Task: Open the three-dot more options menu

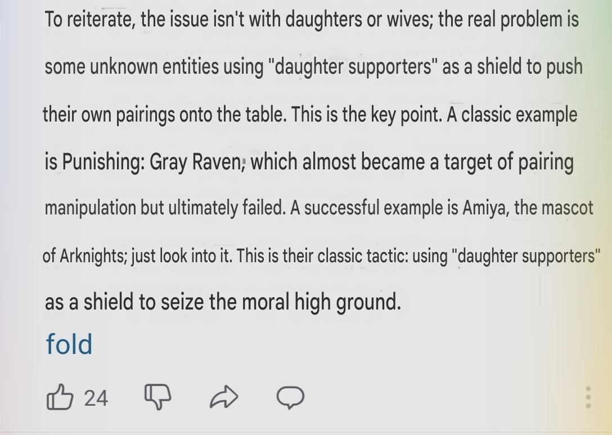Action: click(588, 397)
